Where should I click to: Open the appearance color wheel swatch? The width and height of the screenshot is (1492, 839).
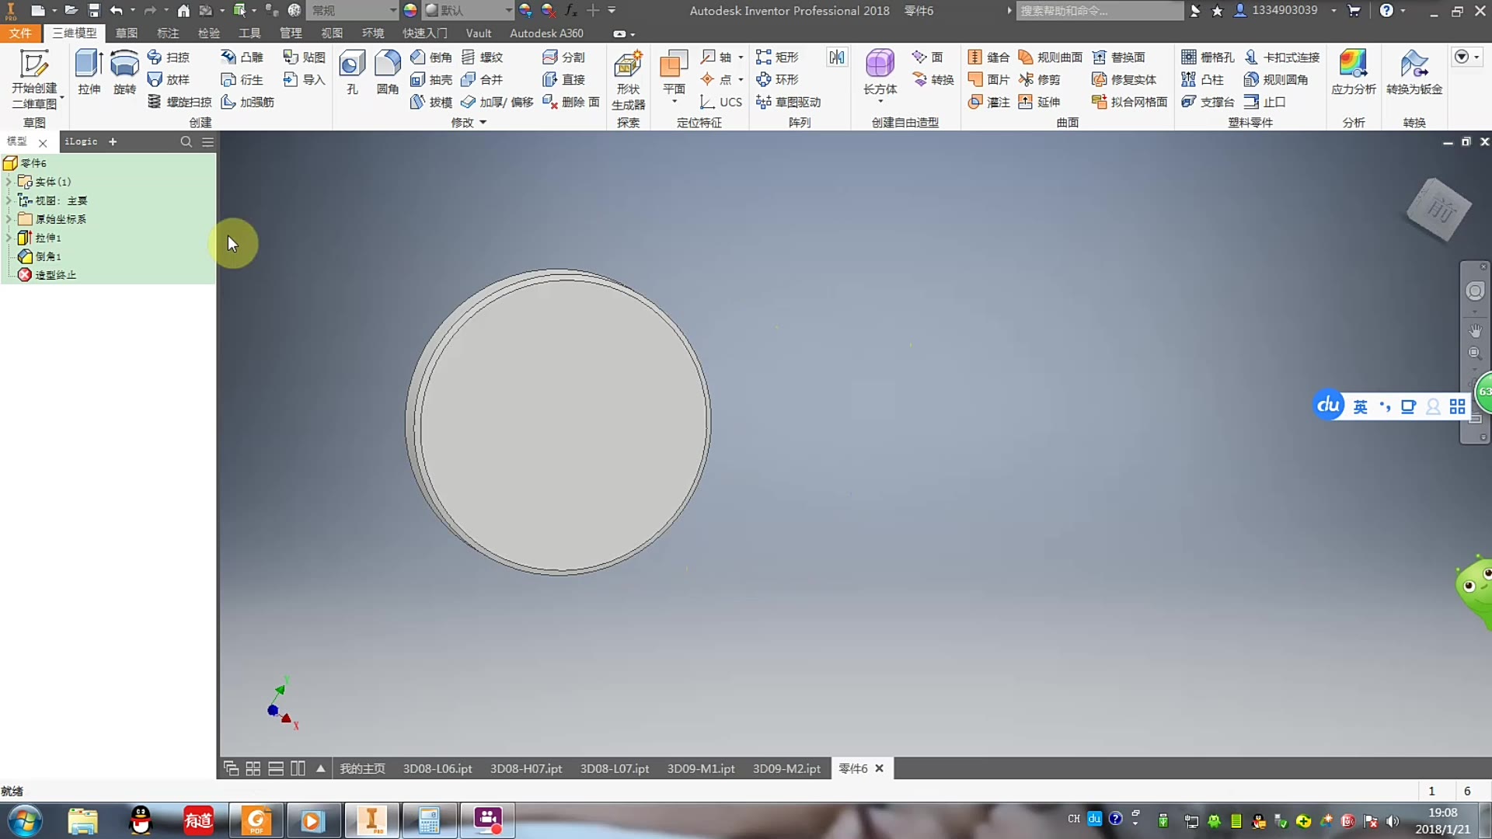pyautogui.click(x=410, y=11)
